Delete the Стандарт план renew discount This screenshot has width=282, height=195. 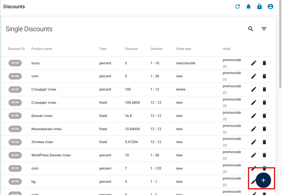point(264,89)
